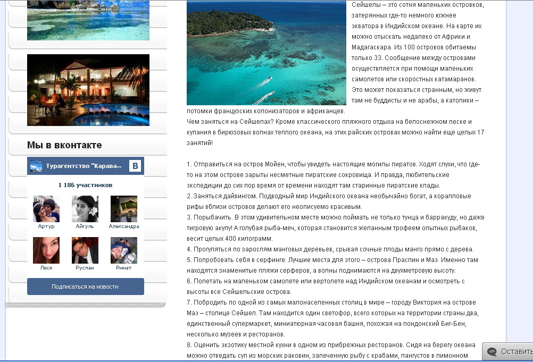This screenshot has height=362, width=533.
Task: Click the name Александра under avatar
Action: pos(124,226)
